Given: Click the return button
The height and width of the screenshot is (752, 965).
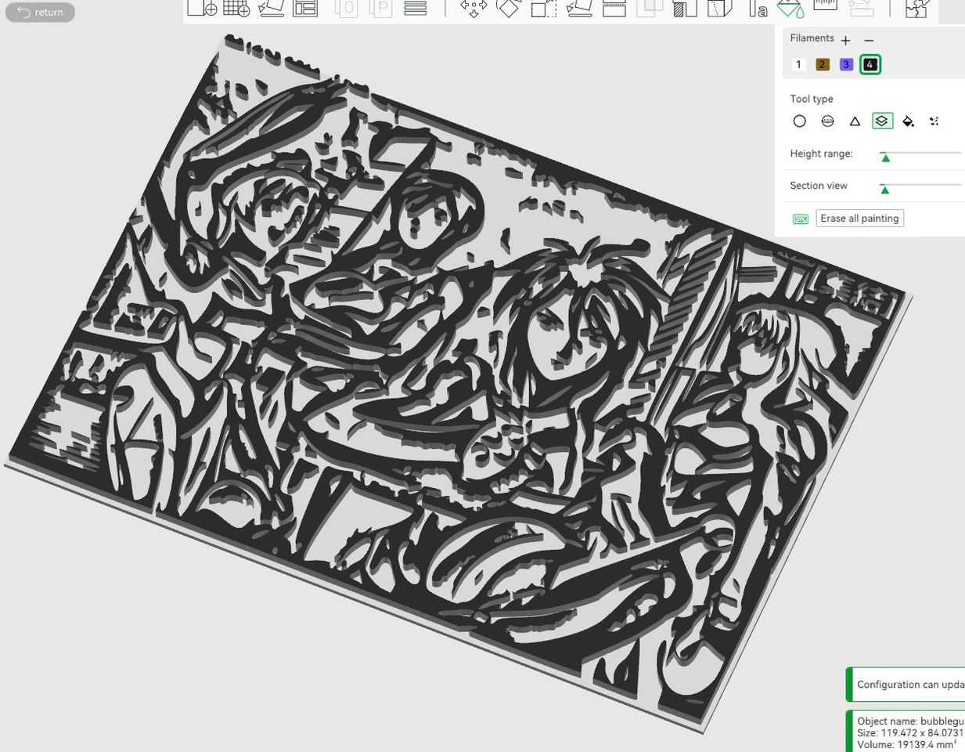Looking at the screenshot, I should pos(40,13).
